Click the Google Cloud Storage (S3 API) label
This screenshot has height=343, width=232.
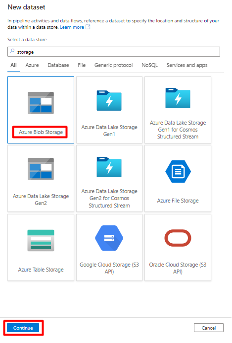pos(109,268)
